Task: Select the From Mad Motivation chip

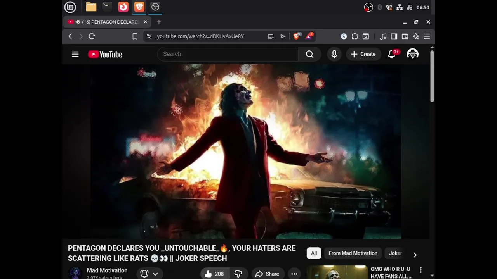Action: (x=353, y=253)
